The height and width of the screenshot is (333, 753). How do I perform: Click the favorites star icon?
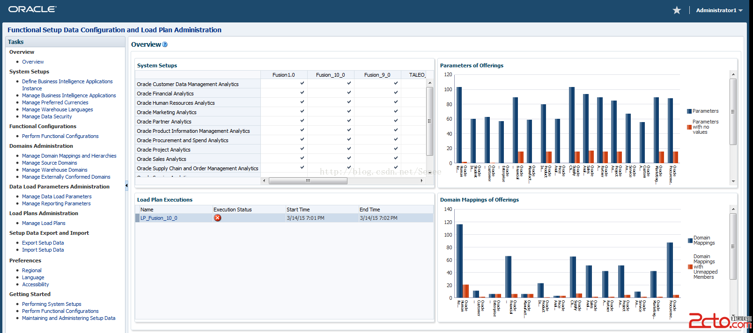677,10
